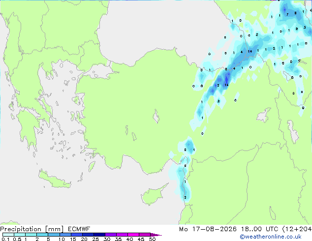The height and width of the screenshot is (241, 312).
Task: Click the '15' legend scale number
Action: 73,239
